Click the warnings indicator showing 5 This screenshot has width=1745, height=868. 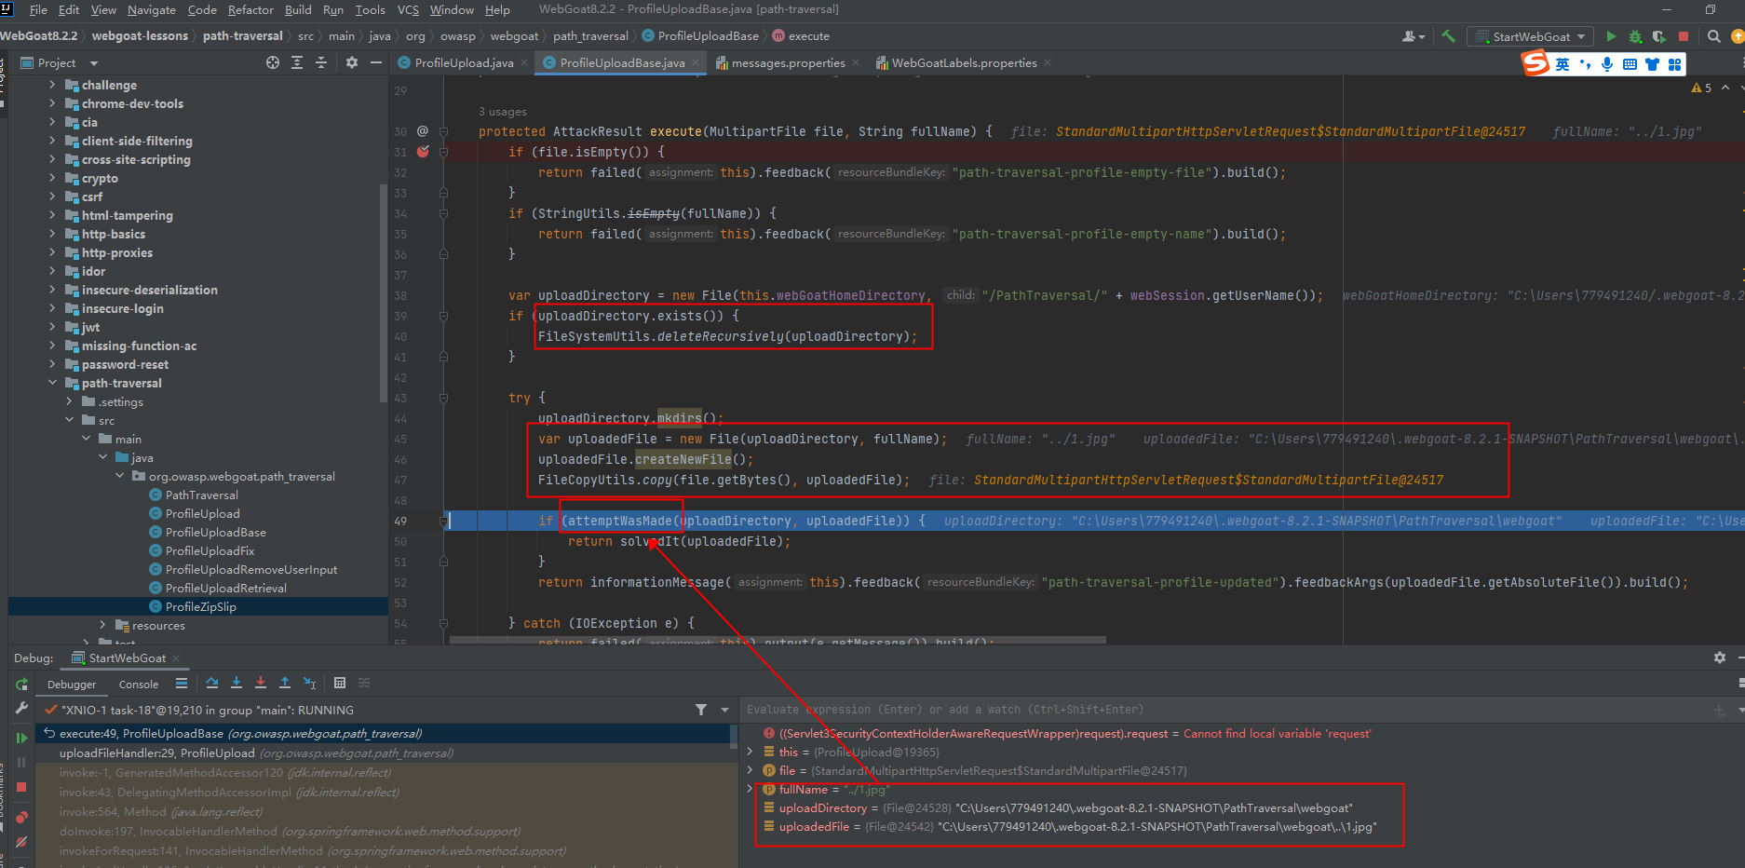click(x=1701, y=88)
